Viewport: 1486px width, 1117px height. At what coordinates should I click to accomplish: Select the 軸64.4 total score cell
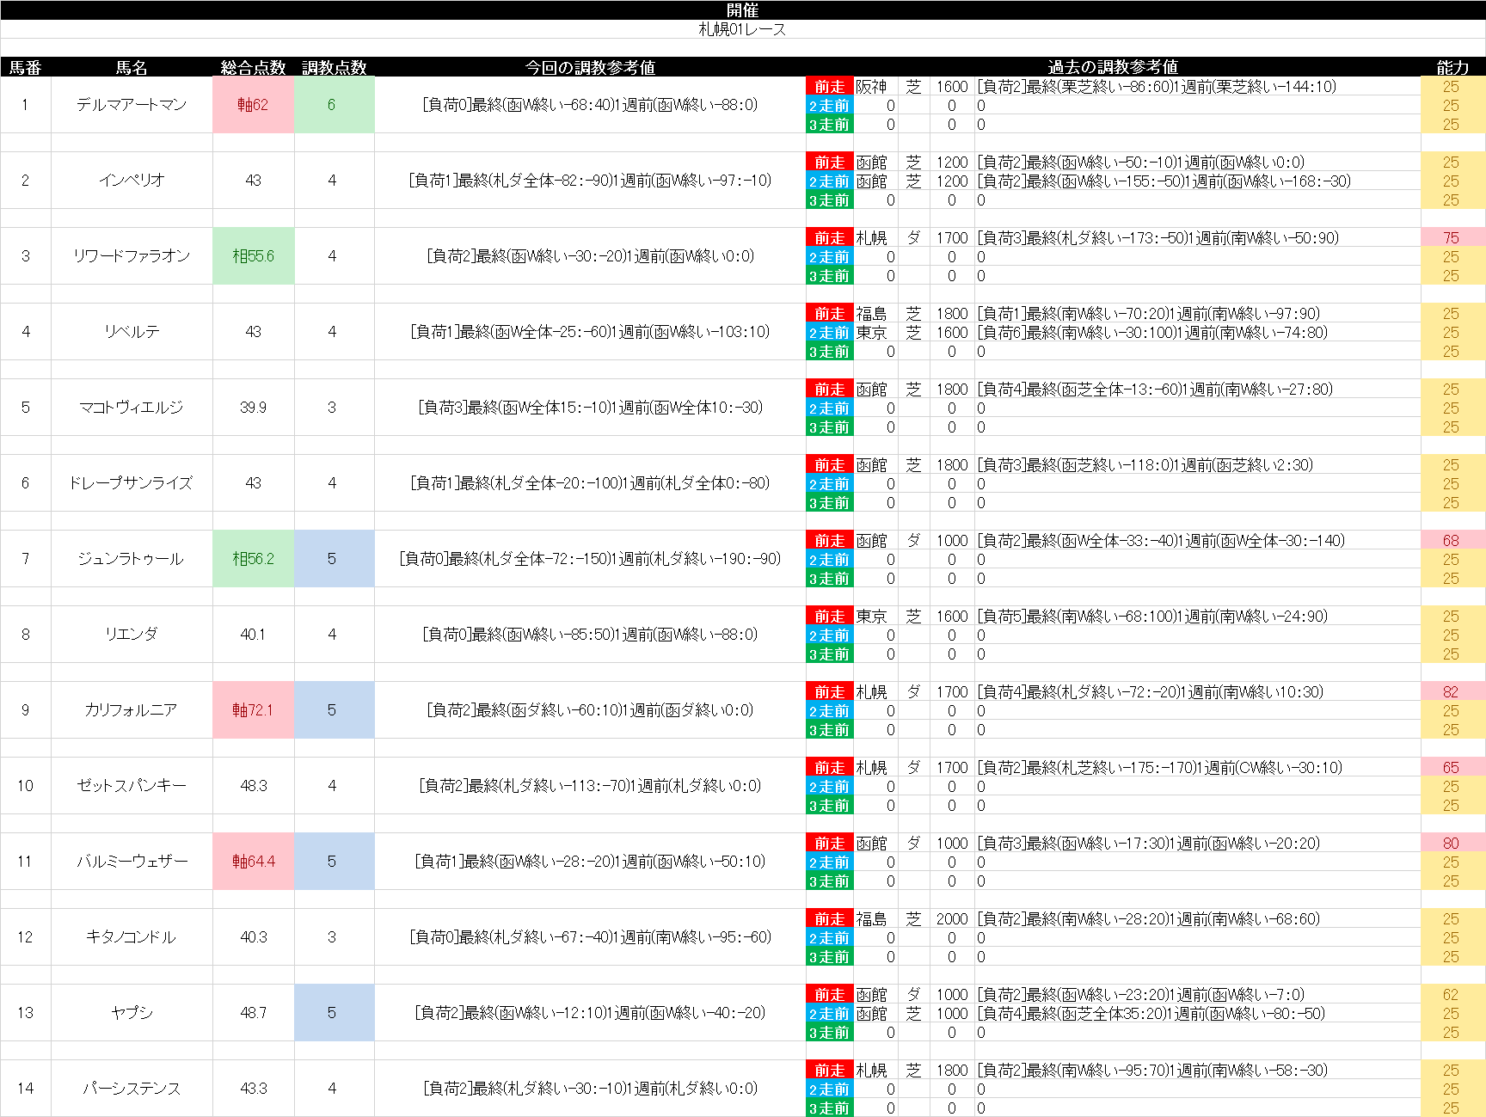click(253, 862)
